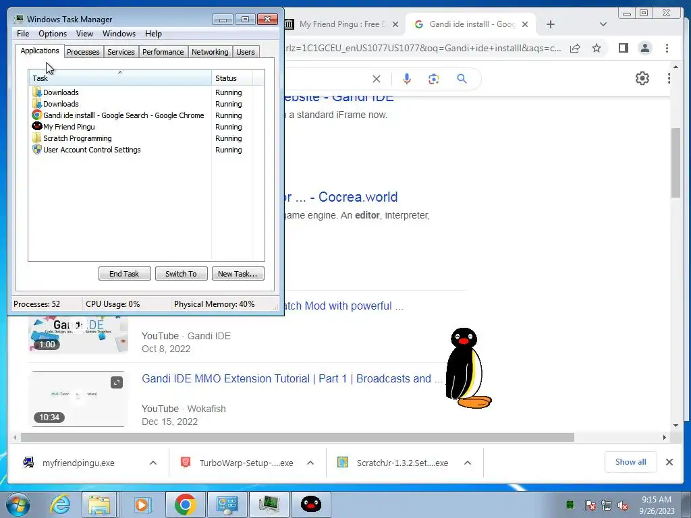Open Control Panel taskbar icon
The height and width of the screenshot is (518, 691).
click(x=227, y=505)
